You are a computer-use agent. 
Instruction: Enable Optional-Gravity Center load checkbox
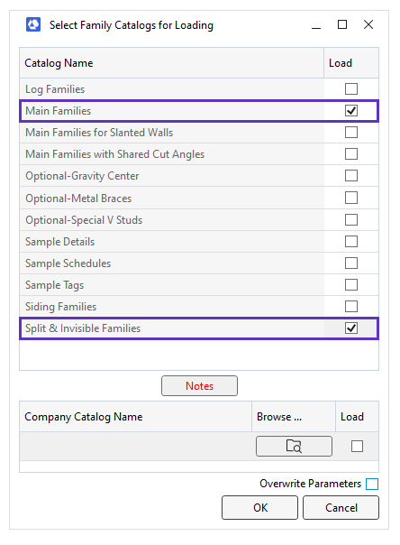point(351,176)
